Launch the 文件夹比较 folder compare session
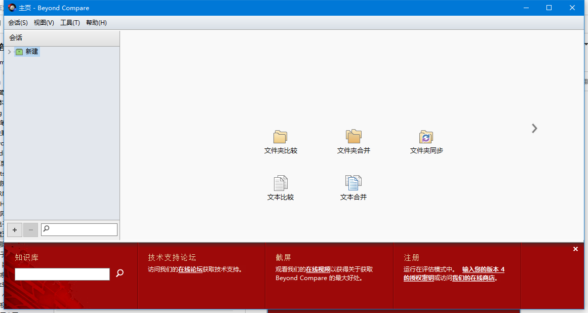The height and width of the screenshot is (313, 588). click(x=281, y=142)
